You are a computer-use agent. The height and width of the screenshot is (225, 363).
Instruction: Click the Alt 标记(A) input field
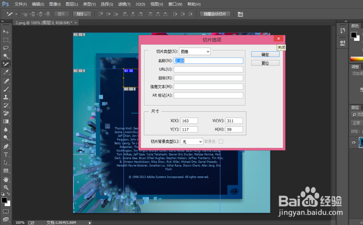coord(208,95)
